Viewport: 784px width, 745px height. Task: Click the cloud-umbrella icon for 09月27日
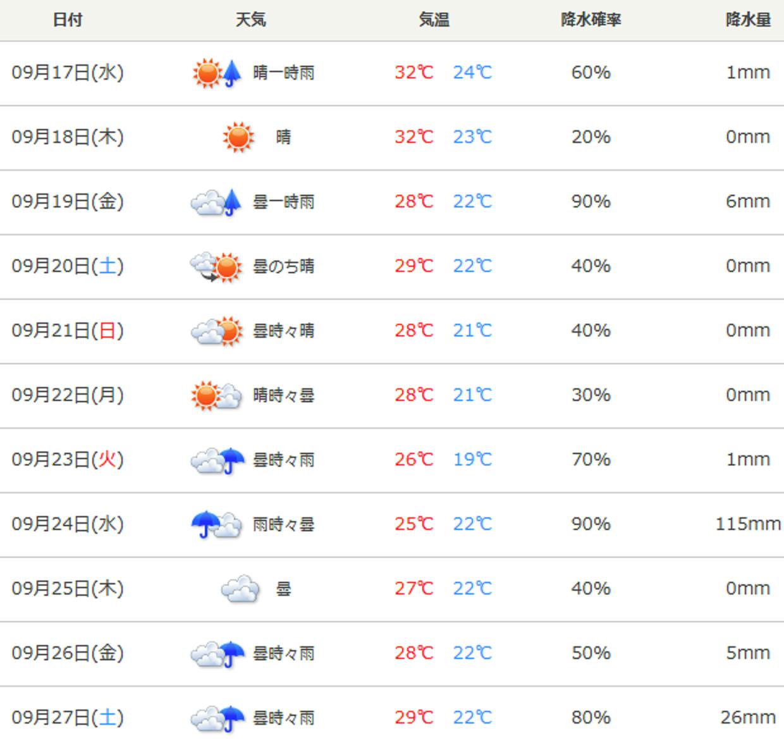click(217, 718)
